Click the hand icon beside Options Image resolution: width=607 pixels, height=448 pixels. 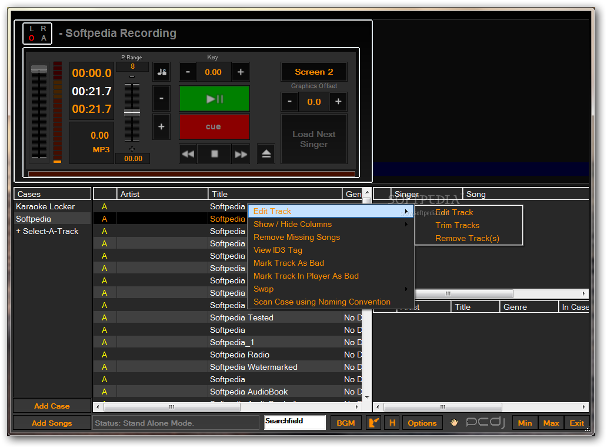[x=454, y=423]
